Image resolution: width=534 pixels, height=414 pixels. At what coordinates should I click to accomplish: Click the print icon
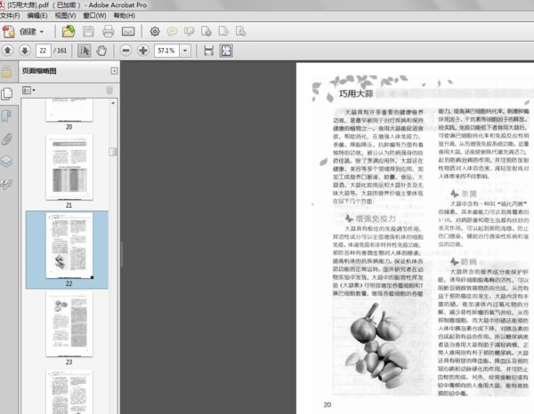tap(109, 32)
